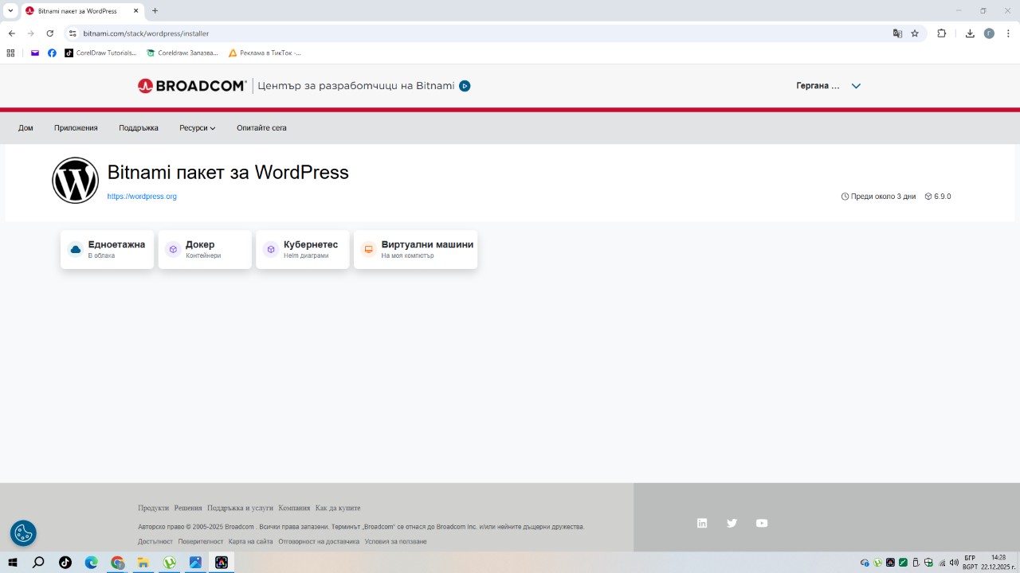Open the https://wordpress.org link
This screenshot has height=573, width=1020.
[x=142, y=197]
